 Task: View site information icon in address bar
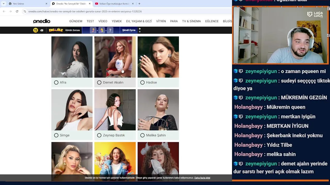tap(25, 11)
